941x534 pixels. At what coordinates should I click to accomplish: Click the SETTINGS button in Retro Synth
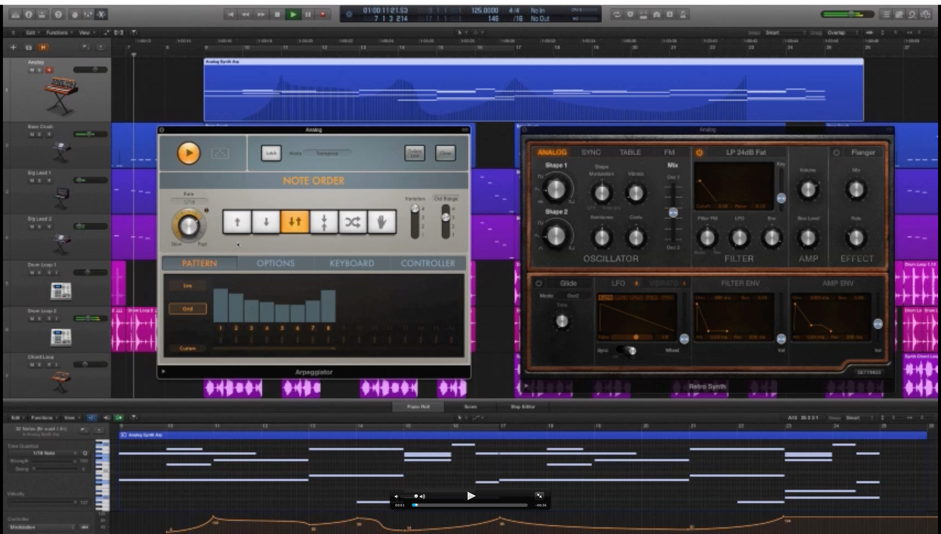(x=869, y=372)
